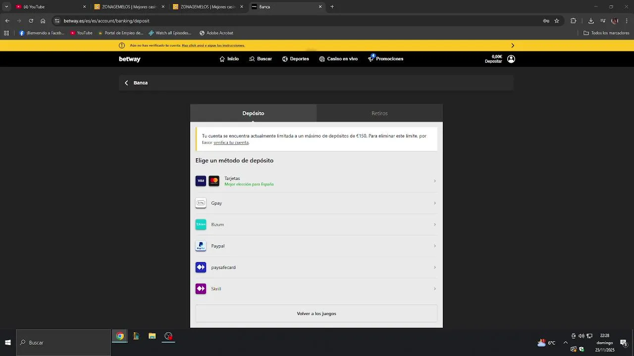
Task: Open the Chrome extensions puzzle icon
Action: pos(574,21)
